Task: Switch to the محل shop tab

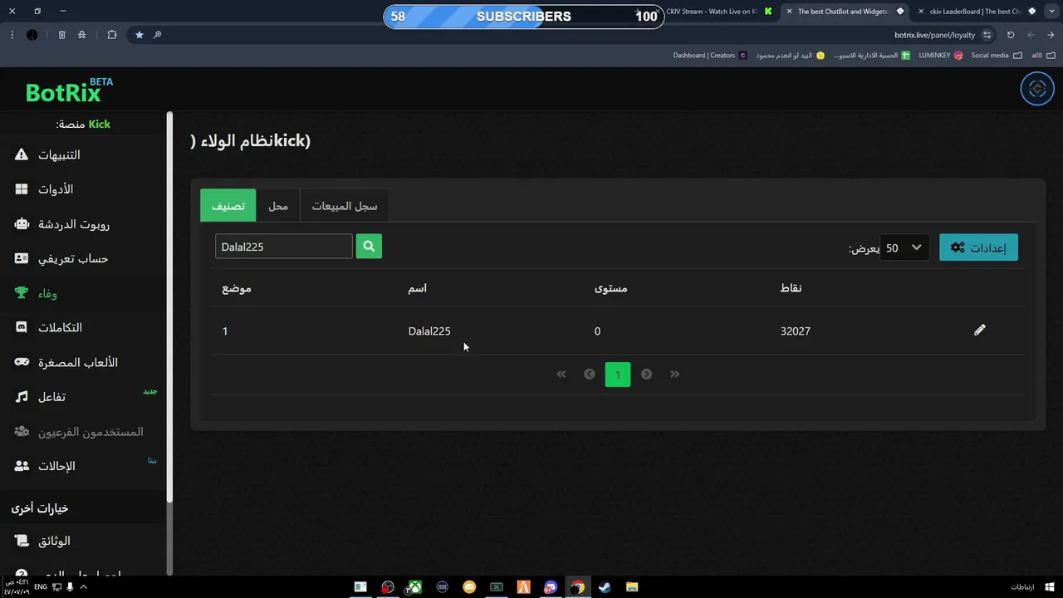Action: coord(278,205)
